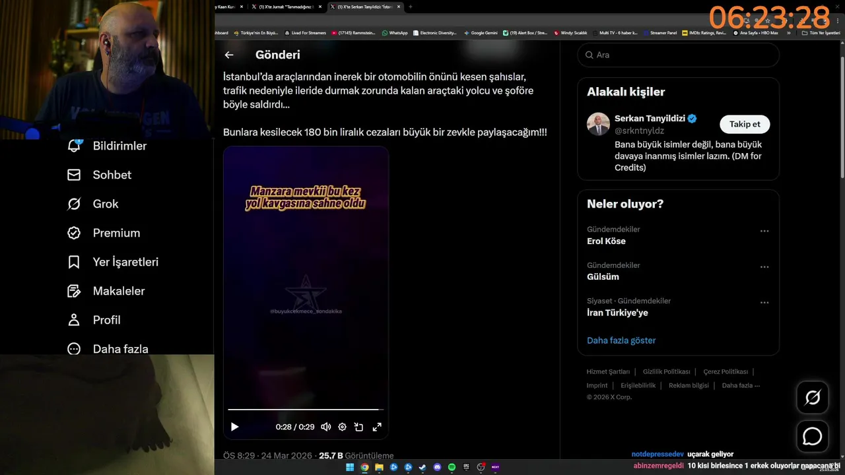845x475 pixels.
Task: Open the Livad For Streamers bookmark
Action: [x=305, y=32]
